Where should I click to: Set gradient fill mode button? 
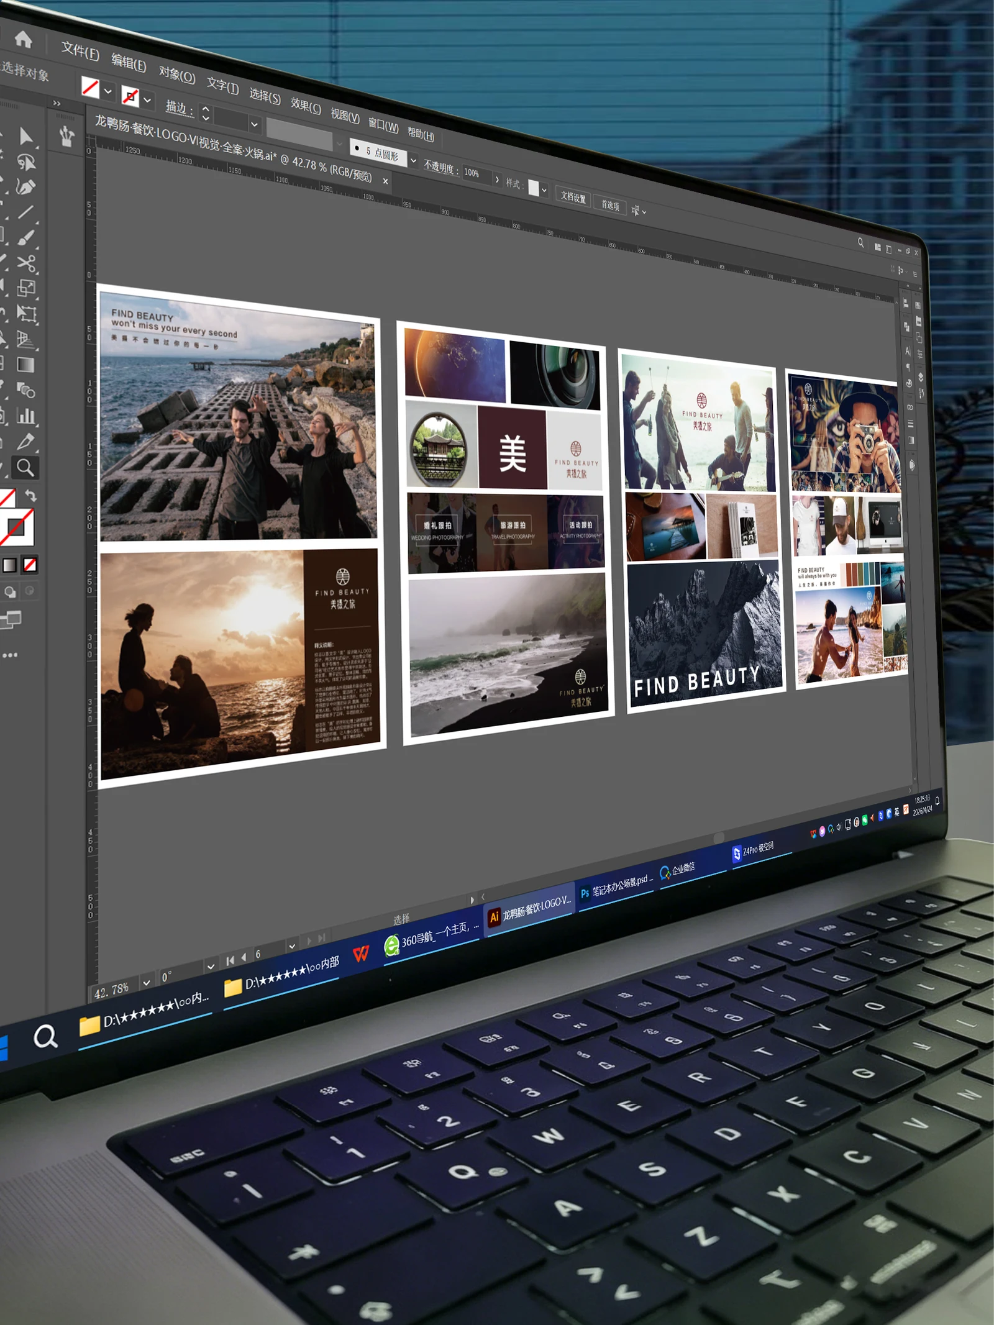[10, 565]
